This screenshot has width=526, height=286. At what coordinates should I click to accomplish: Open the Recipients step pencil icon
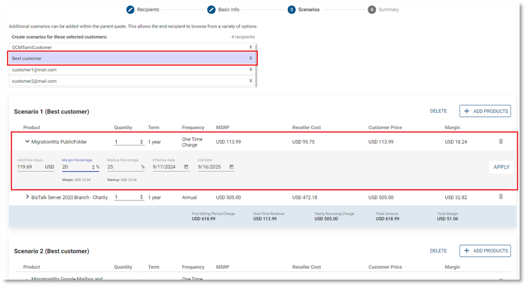tap(130, 10)
